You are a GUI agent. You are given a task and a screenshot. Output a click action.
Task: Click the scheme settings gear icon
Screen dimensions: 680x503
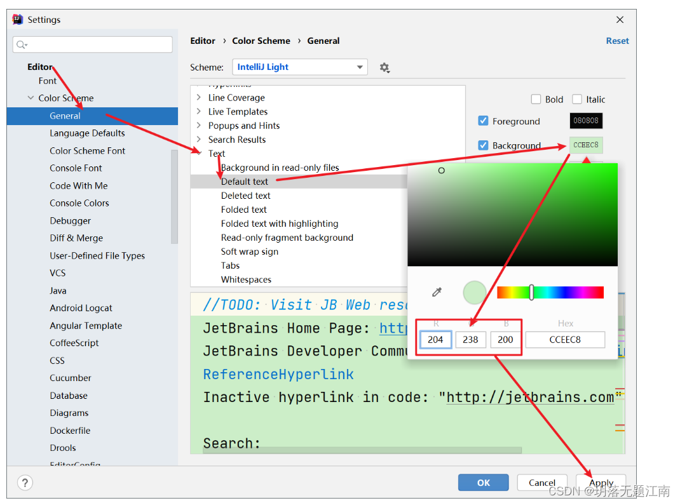coord(384,67)
